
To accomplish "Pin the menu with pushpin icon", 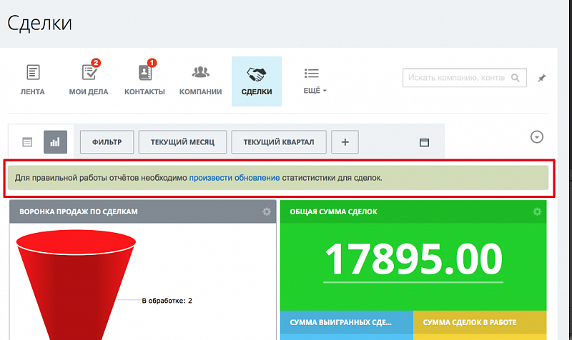I will tap(542, 78).
